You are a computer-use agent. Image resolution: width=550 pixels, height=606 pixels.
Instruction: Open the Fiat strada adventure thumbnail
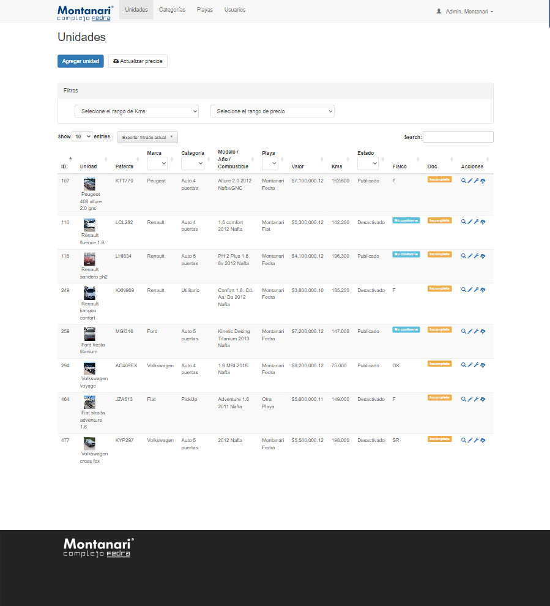click(89, 402)
